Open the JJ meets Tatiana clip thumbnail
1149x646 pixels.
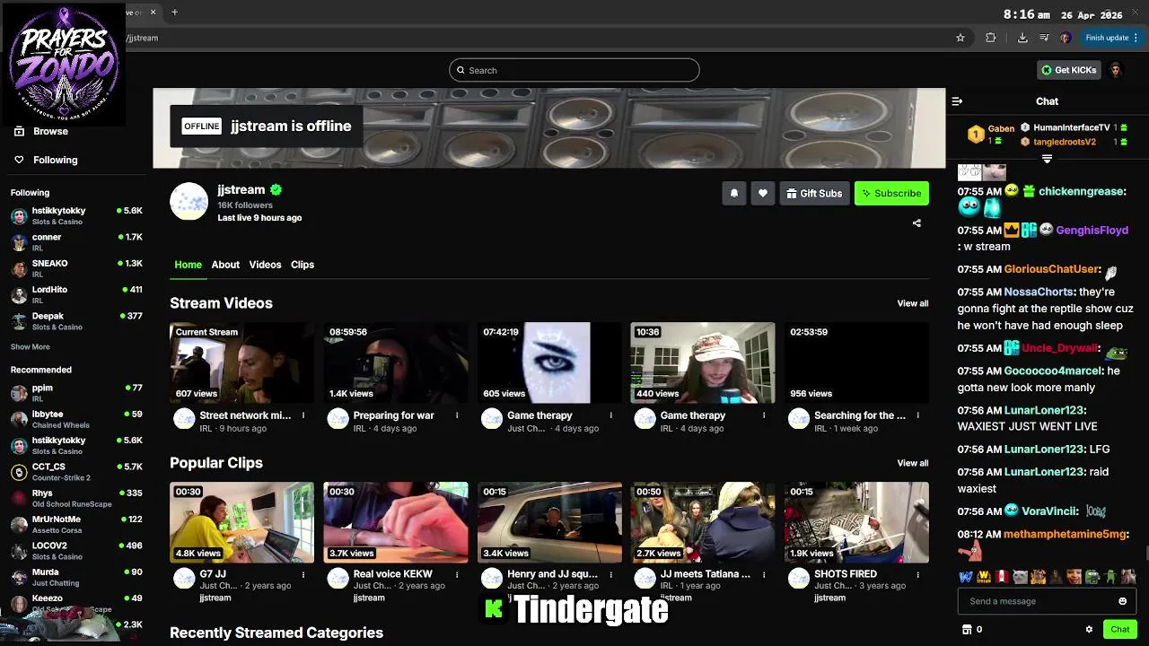coord(703,522)
